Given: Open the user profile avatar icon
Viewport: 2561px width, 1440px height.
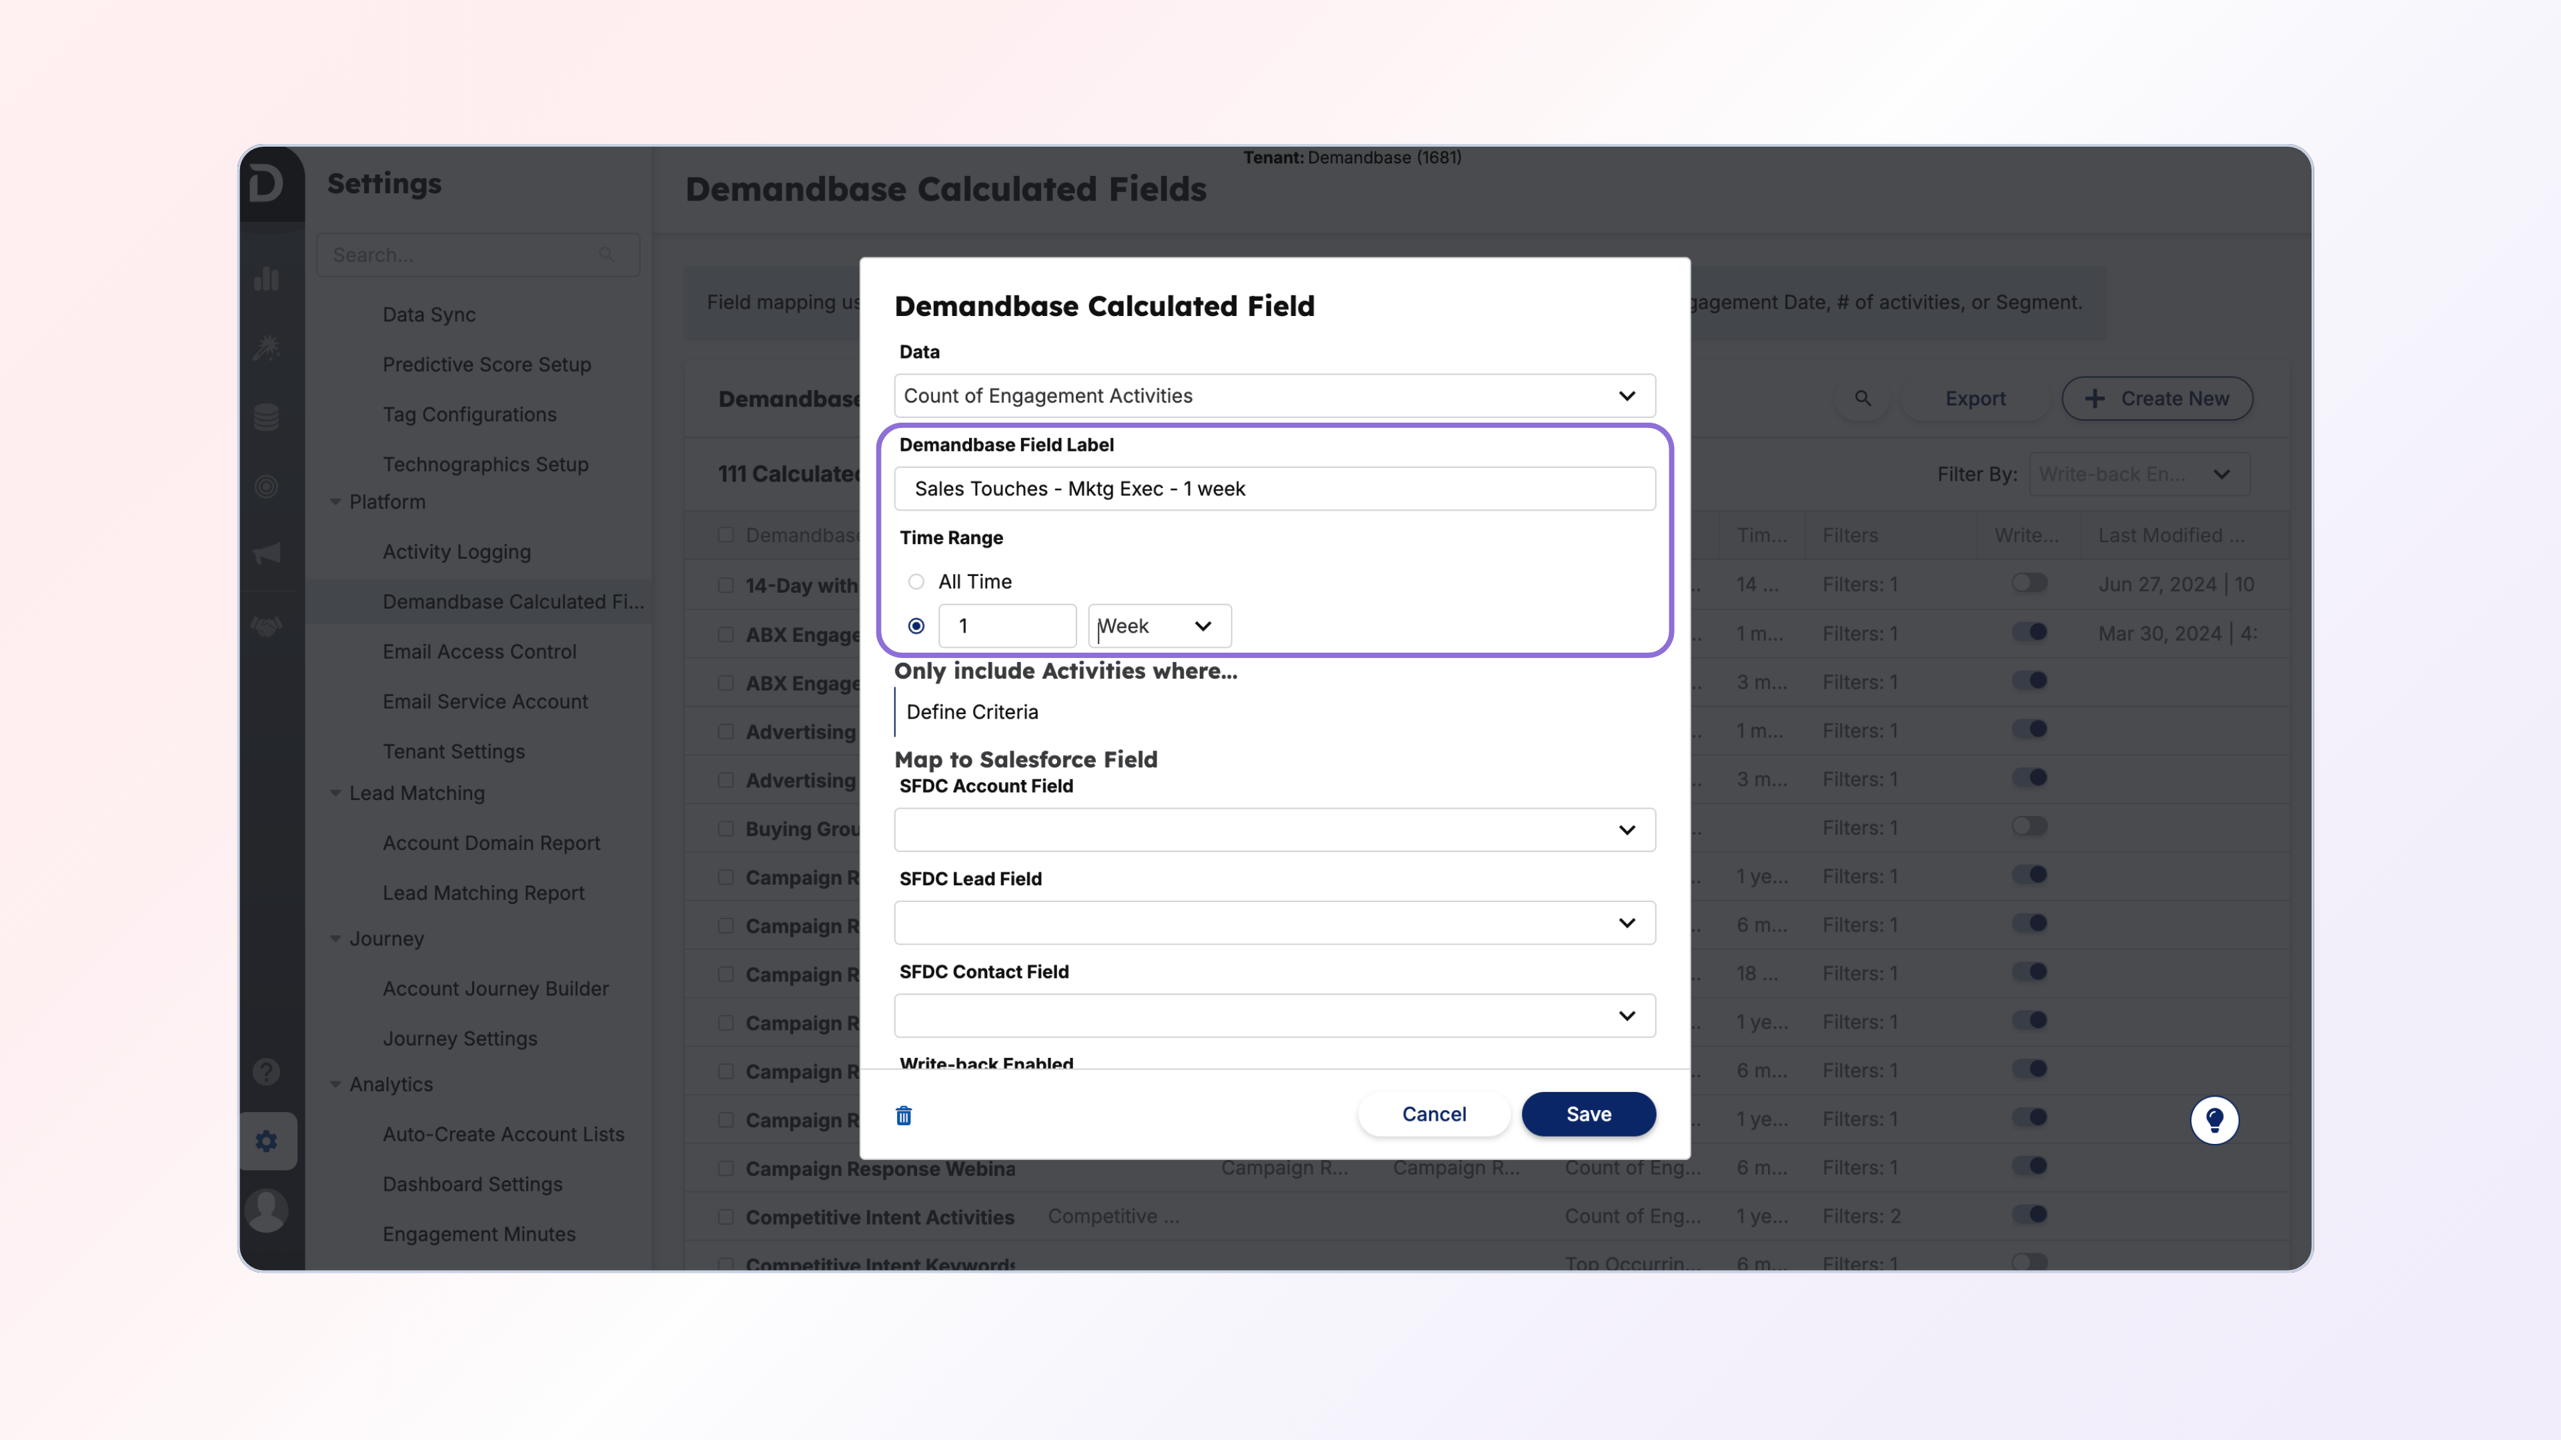Looking at the screenshot, I should click(267, 1209).
